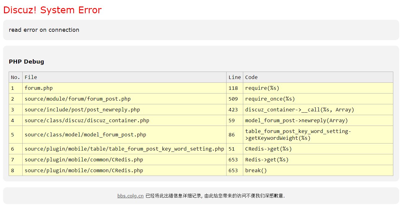Click row number 1 beside forum.php
The width and height of the screenshot is (410, 216).
(15, 88)
